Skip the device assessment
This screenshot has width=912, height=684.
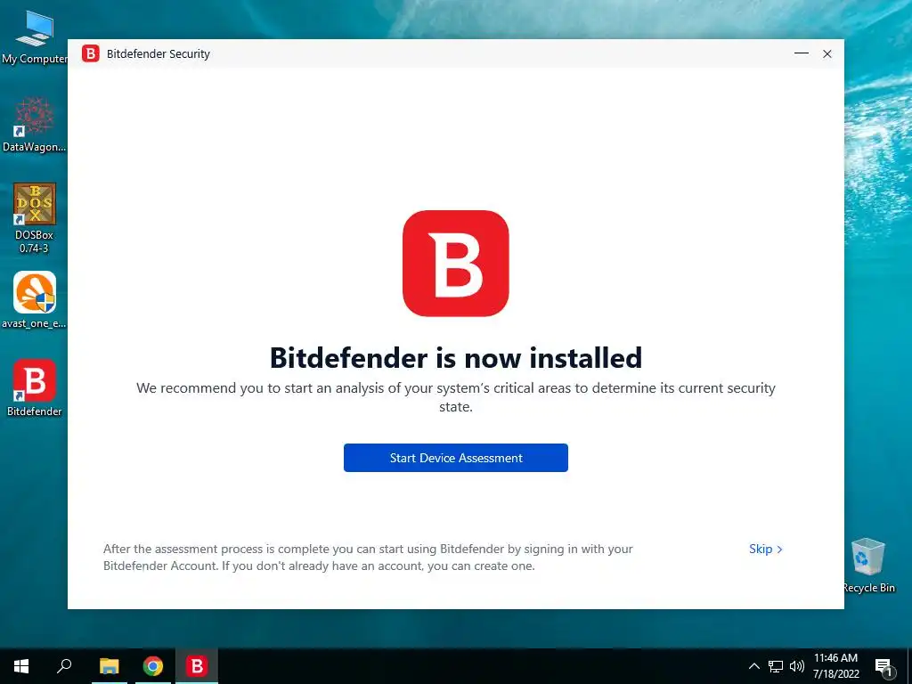[x=765, y=549]
